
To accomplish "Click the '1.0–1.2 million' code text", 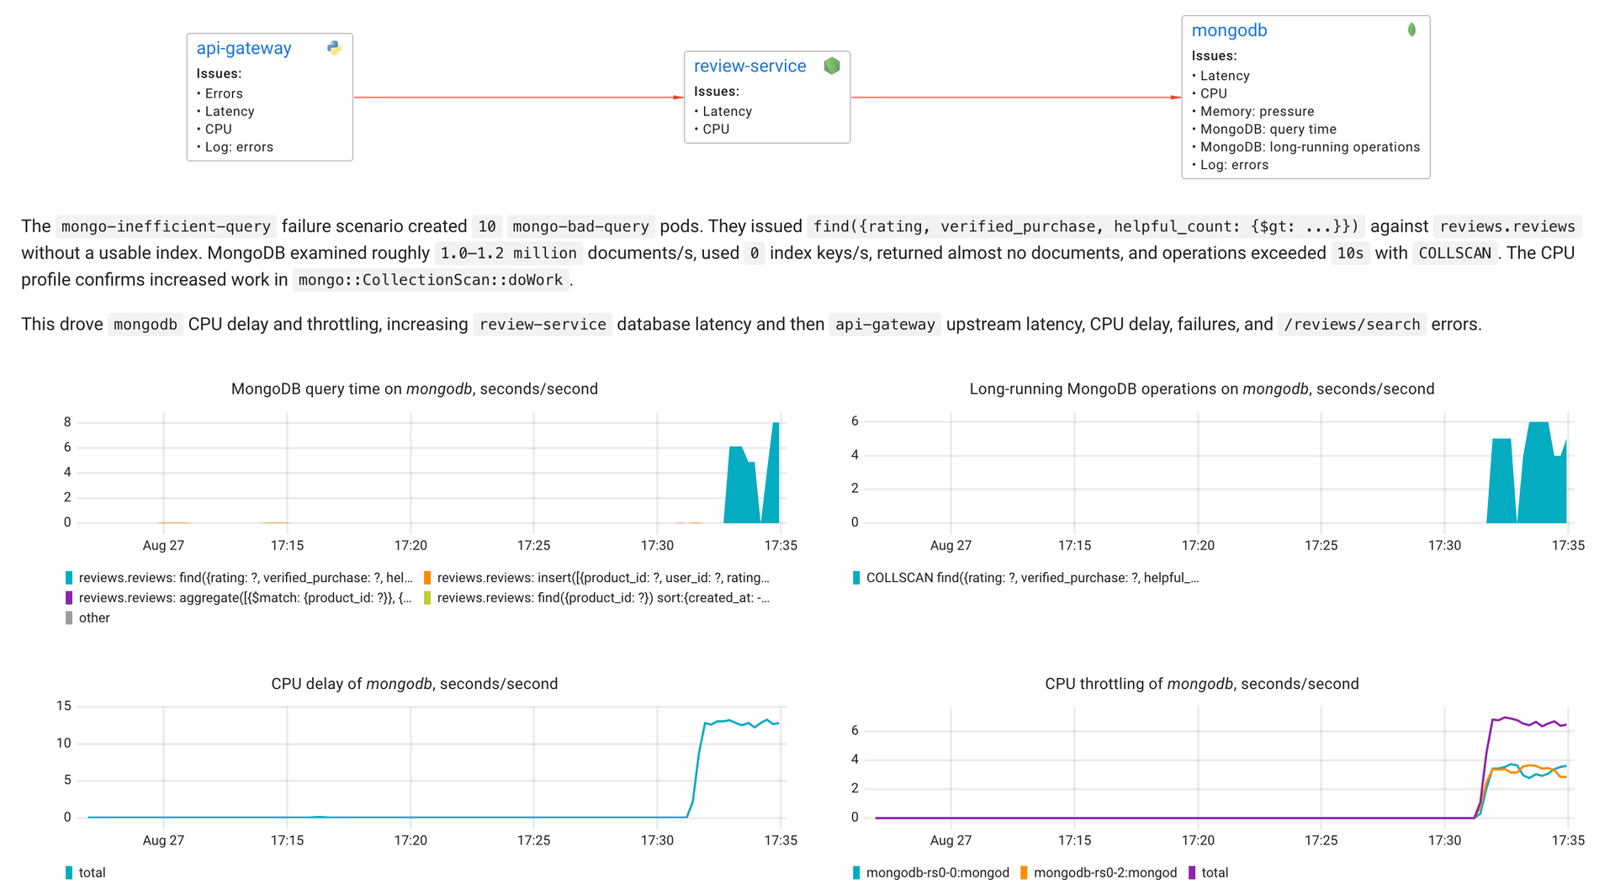I will point(508,253).
